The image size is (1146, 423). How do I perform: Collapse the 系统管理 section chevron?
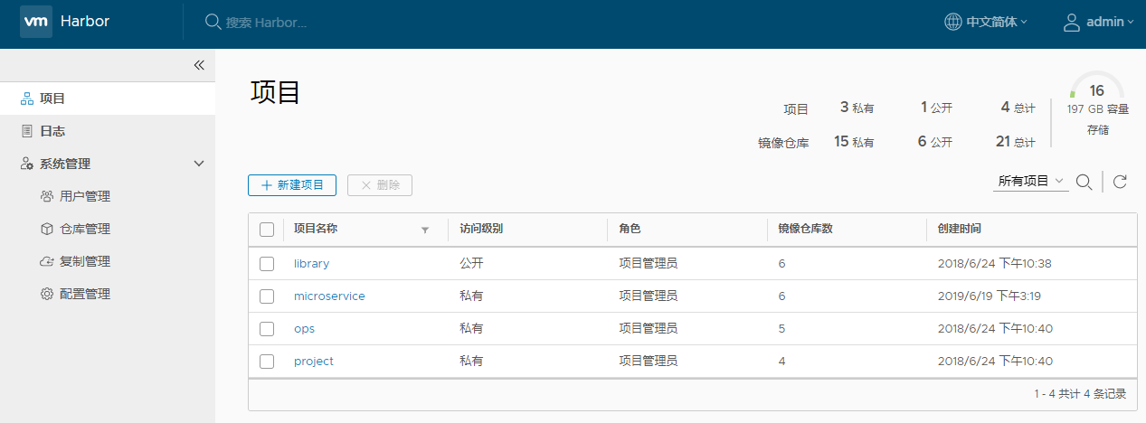coord(199,164)
